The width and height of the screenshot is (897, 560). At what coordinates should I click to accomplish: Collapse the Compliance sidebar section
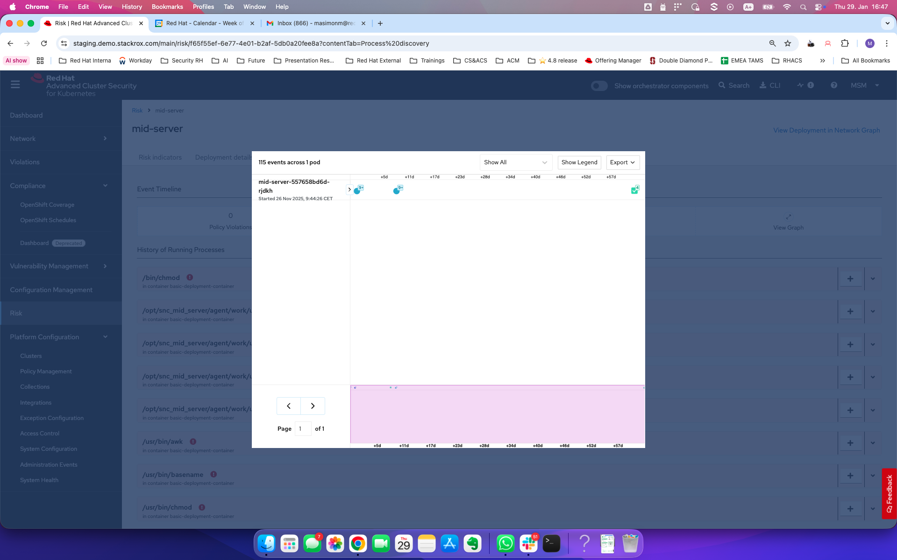[105, 186]
